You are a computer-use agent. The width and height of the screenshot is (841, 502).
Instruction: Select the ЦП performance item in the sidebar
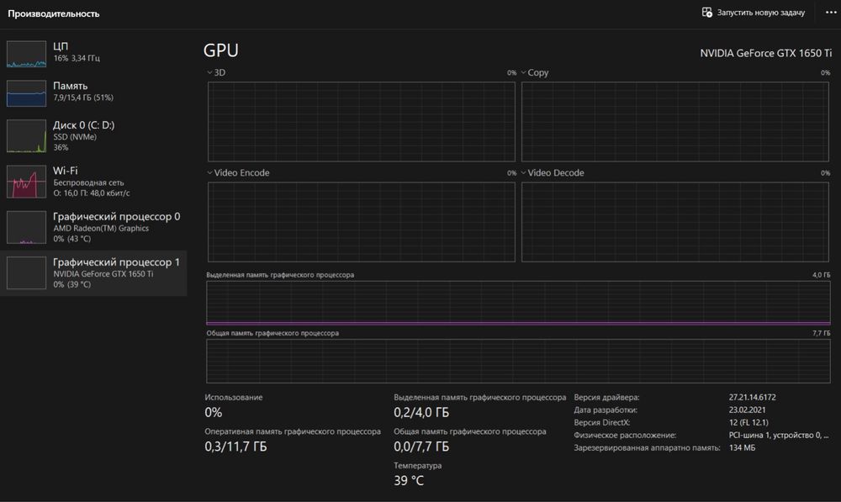tap(93, 53)
